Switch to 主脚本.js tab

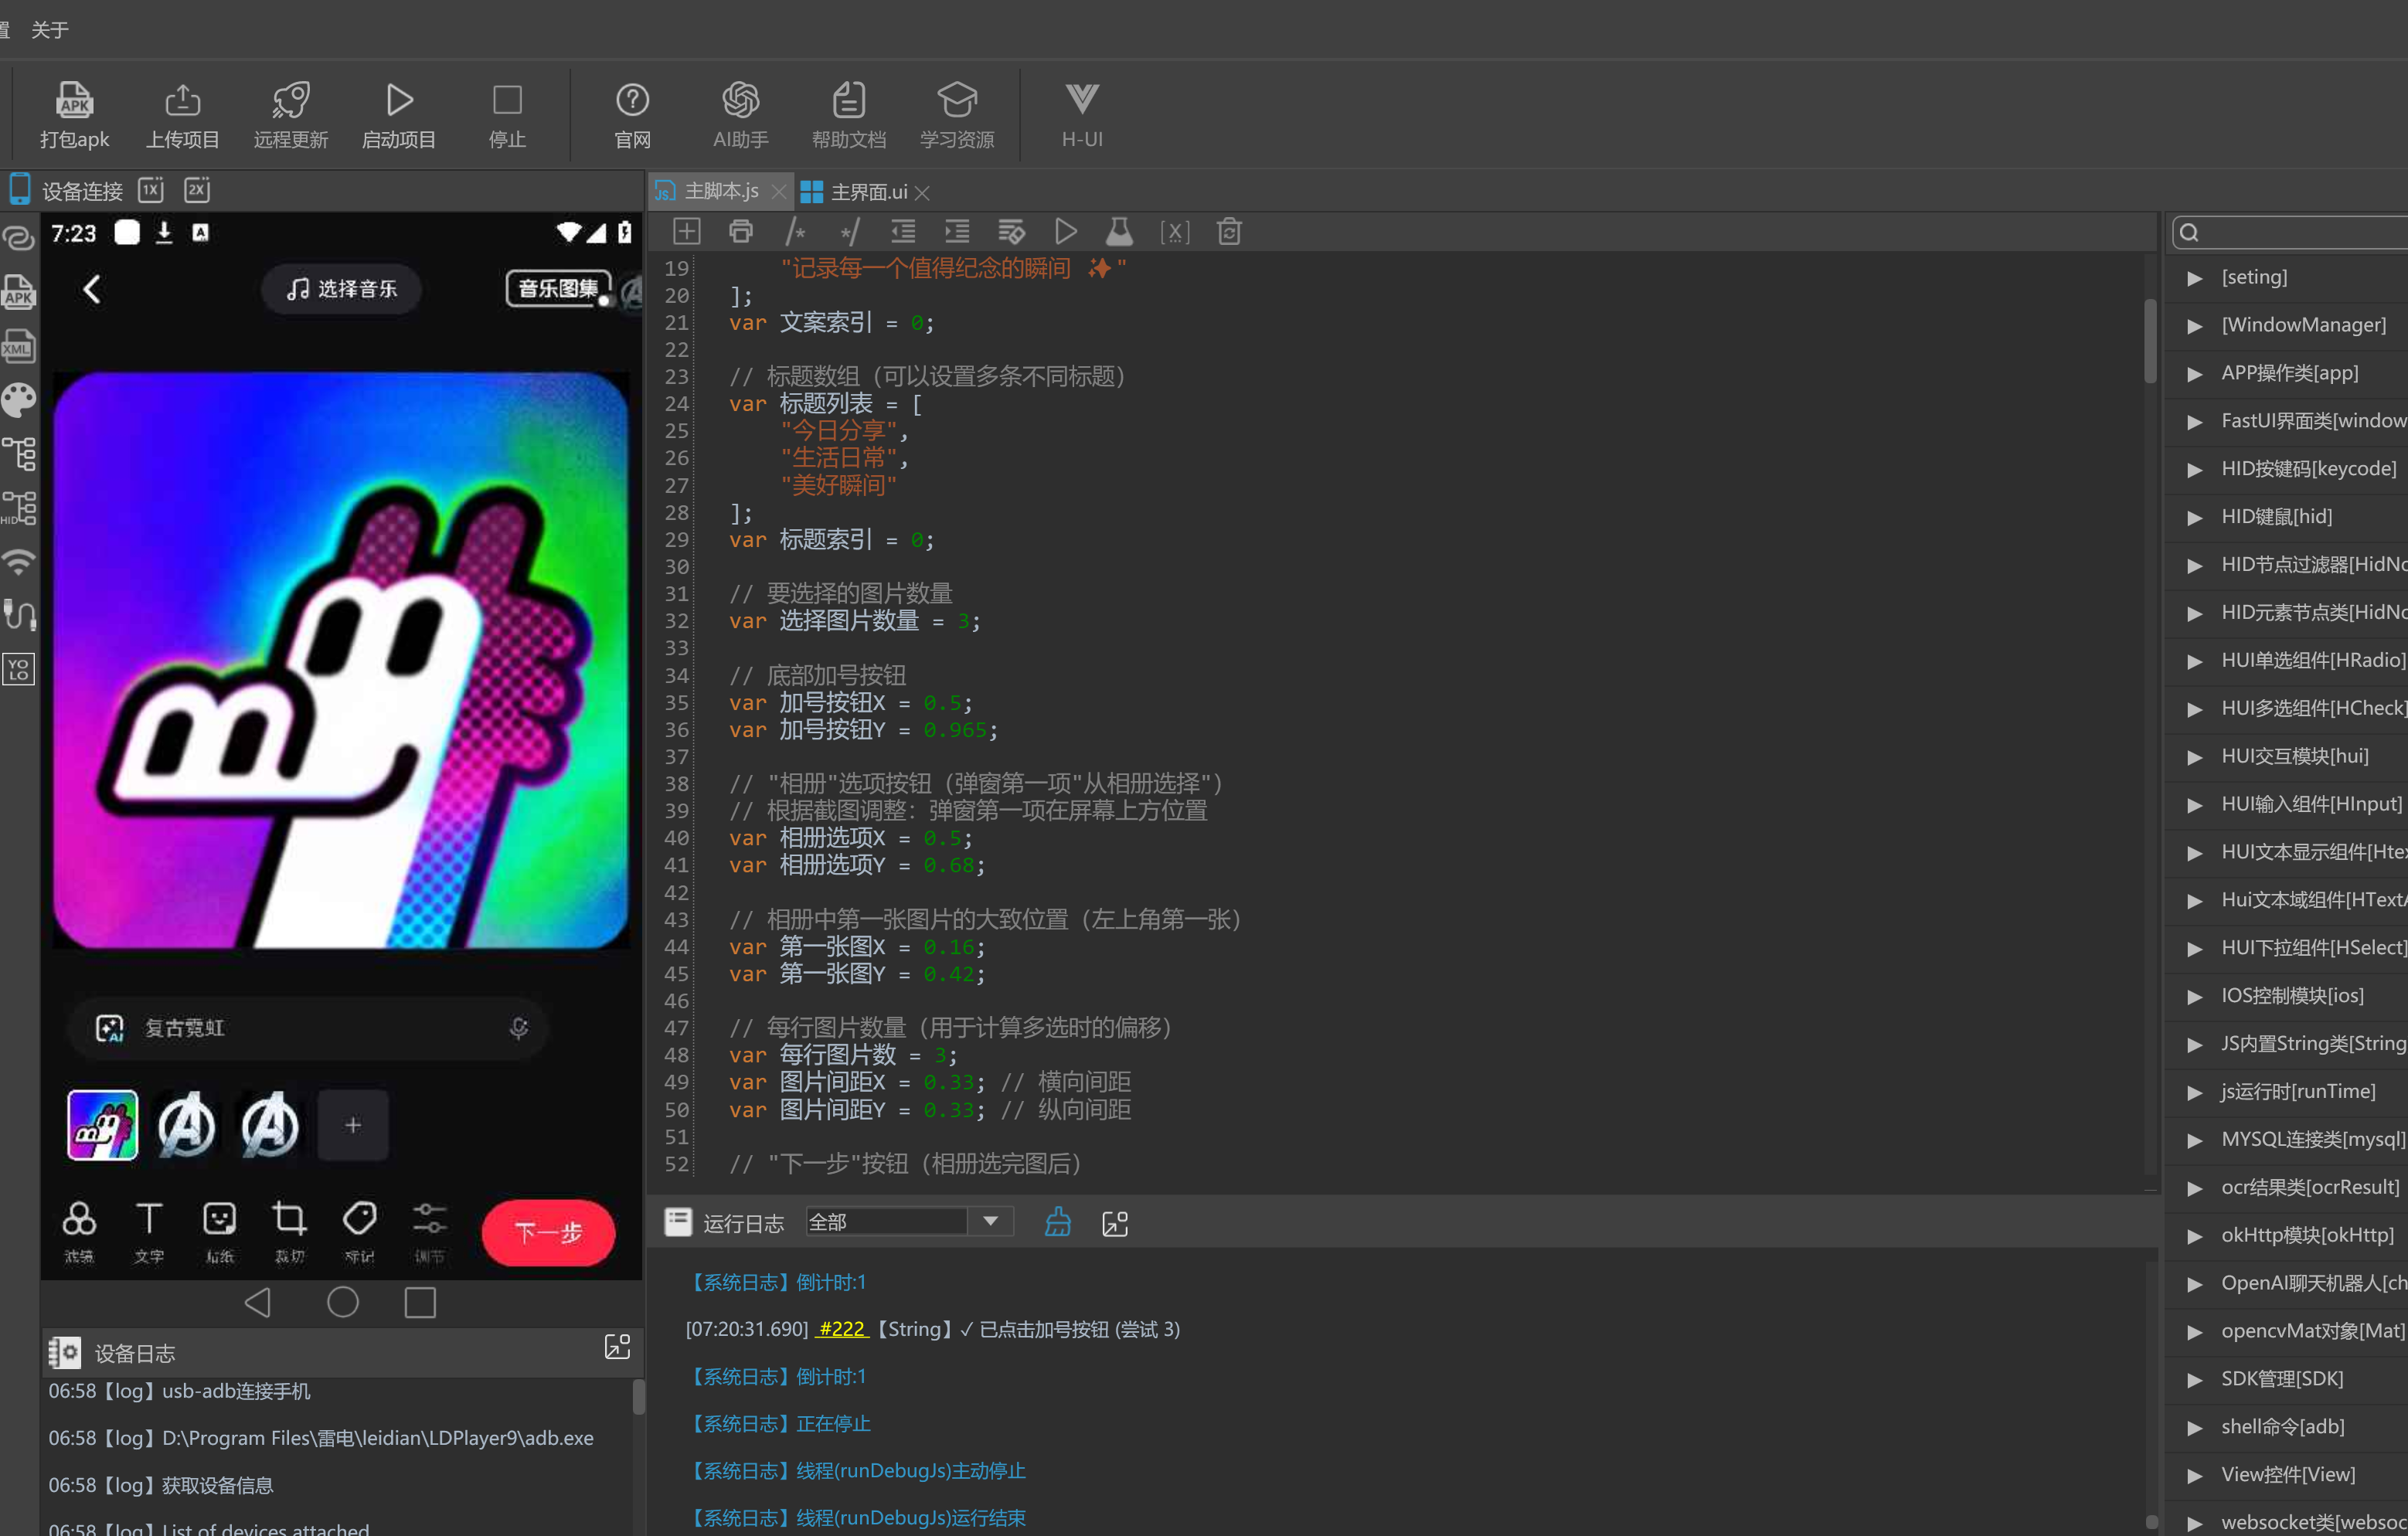coord(721,191)
